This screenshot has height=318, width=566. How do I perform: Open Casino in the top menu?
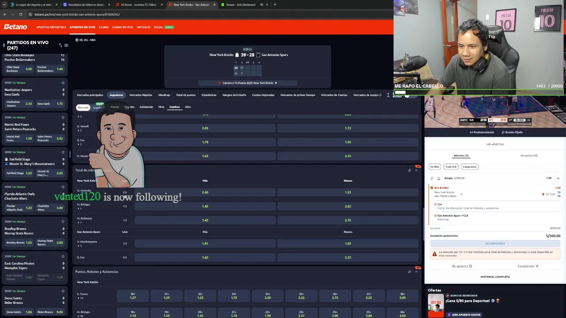[103, 27]
